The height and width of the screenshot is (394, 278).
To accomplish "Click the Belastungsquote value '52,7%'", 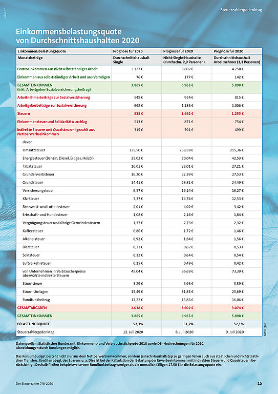I will click(x=138, y=324).
